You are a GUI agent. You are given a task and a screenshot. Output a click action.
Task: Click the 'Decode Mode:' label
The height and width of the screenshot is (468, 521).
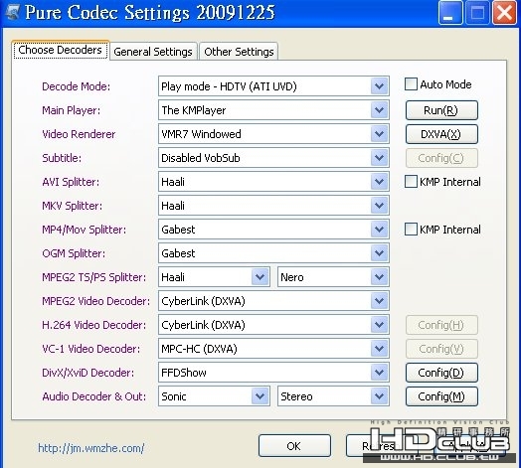pyautogui.click(x=77, y=86)
